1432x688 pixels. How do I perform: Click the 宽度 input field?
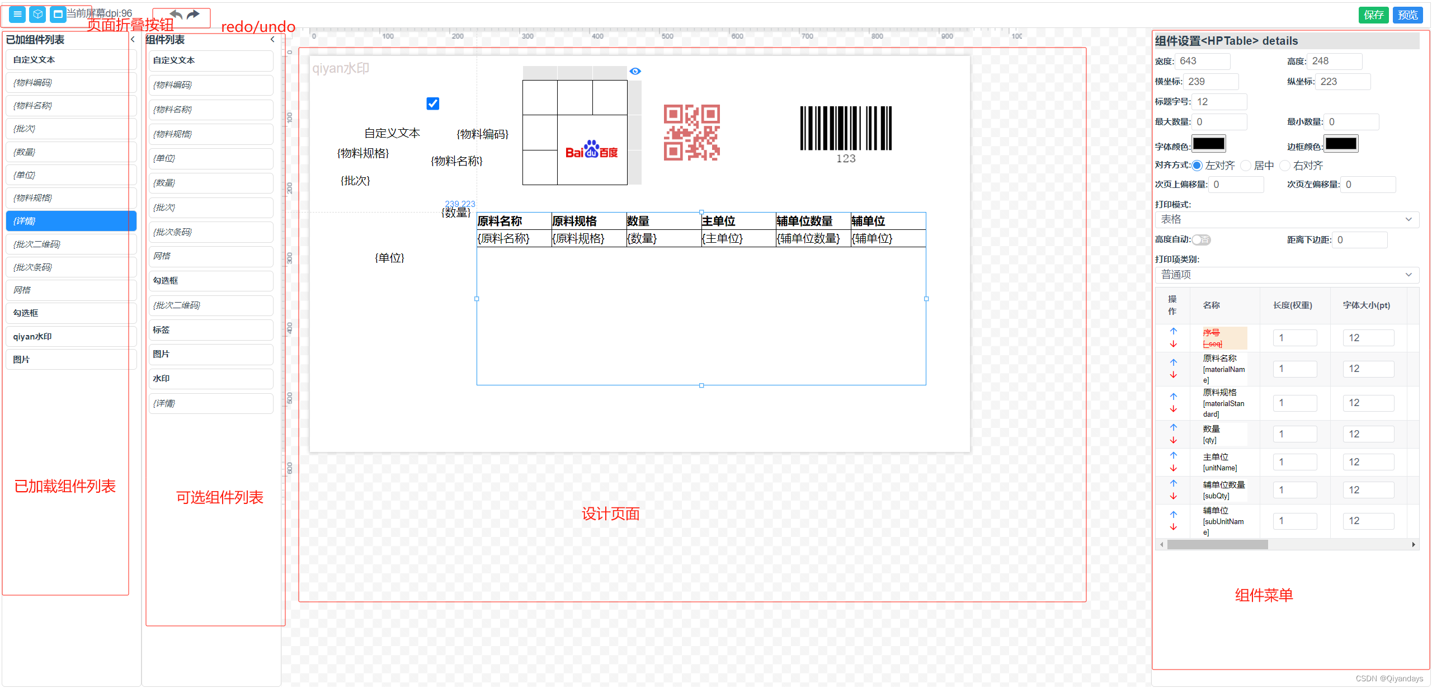click(1202, 62)
